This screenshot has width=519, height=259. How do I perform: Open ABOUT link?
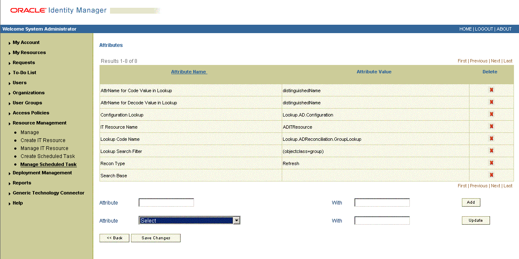[504, 29]
